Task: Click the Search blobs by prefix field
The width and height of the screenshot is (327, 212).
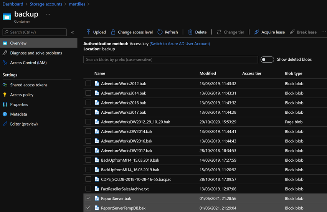Action: [x=170, y=60]
